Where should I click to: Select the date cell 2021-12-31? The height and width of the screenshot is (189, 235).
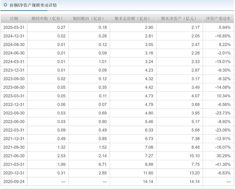click(14, 139)
